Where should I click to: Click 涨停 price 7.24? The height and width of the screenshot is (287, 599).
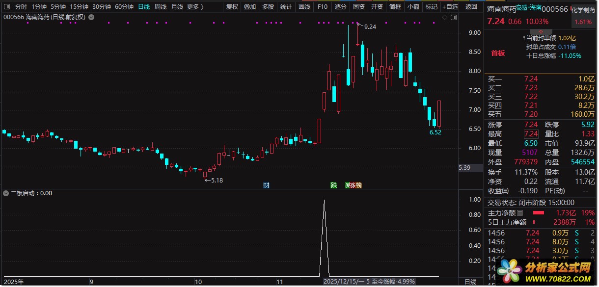(531, 125)
